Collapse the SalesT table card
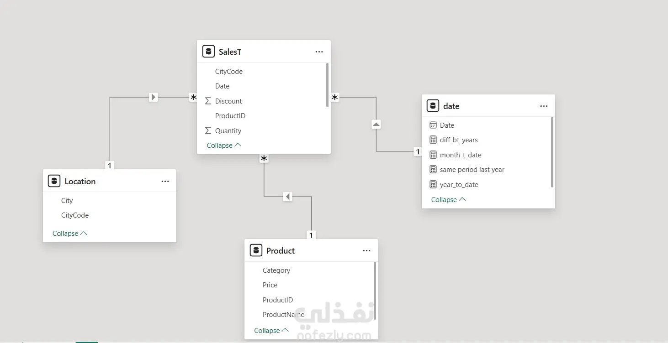The height and width of the screenshot is (343, 668). coord(223,146)
